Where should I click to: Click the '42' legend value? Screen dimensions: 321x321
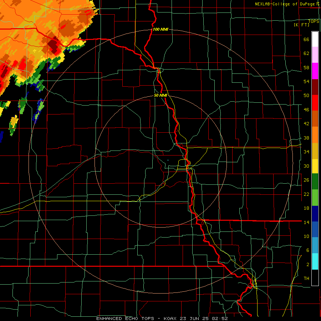click(x=306, y=124)
